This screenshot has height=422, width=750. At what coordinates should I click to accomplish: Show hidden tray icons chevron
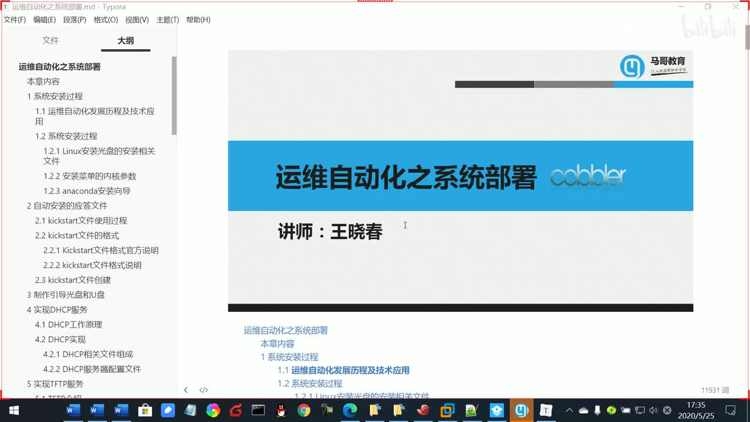coord(569,410)
